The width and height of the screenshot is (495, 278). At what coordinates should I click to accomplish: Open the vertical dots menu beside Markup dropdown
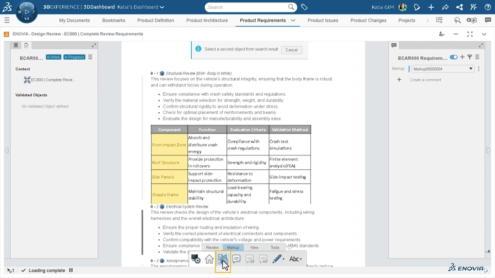[478, 68]
